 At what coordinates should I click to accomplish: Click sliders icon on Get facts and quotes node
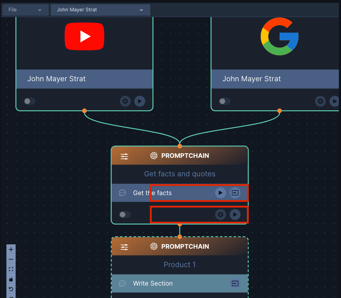[124, 156]
